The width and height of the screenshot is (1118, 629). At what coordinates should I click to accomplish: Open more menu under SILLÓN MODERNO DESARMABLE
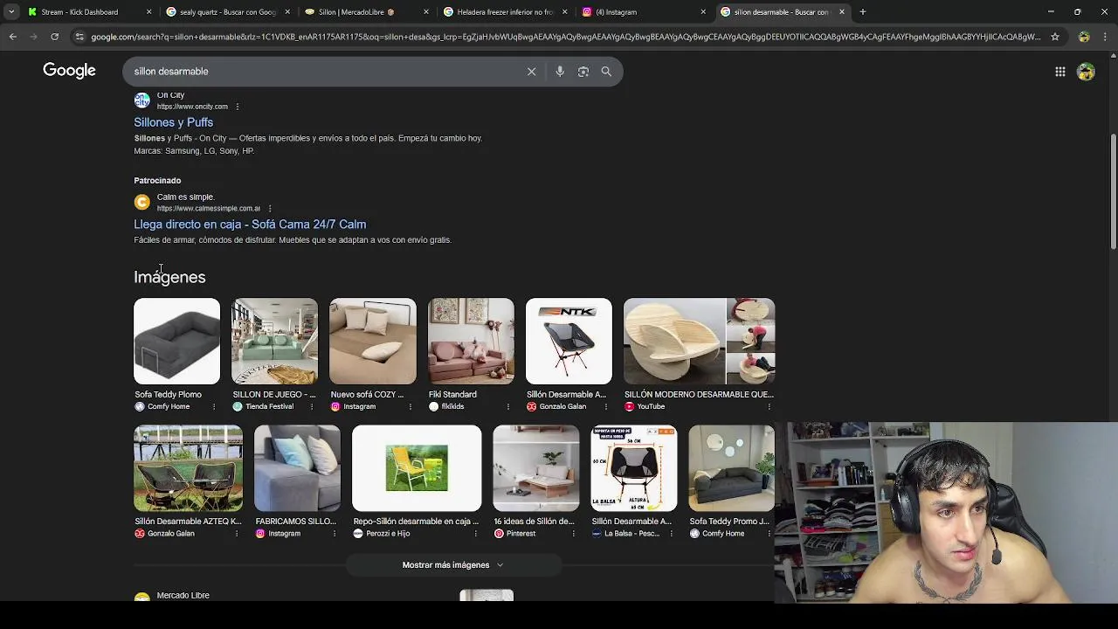point(769,406)
